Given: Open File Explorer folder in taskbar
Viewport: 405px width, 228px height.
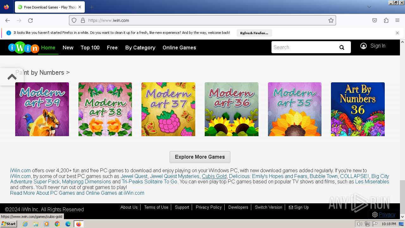Looking at the screenshot, I should (x=36, y=224).
